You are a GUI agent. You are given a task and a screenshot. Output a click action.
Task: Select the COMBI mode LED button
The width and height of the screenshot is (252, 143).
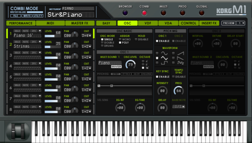[144, 13]
